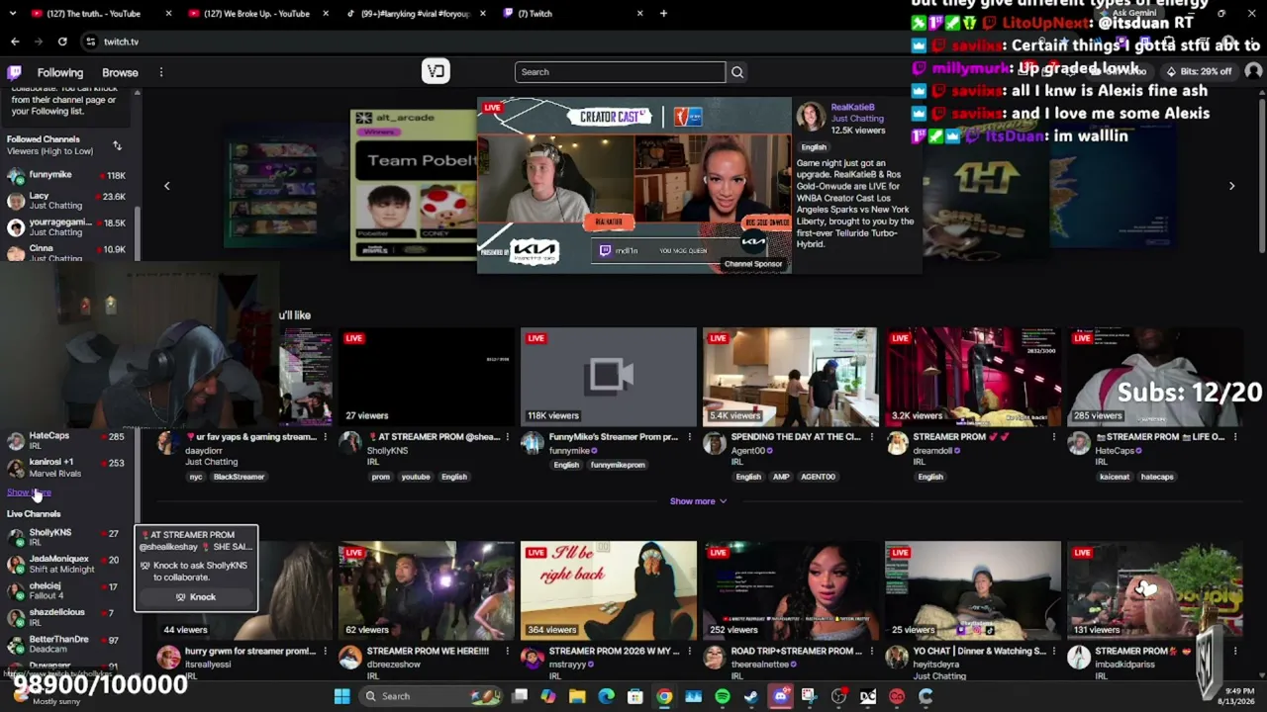
Task: Open the featured RealKatieB Creator Cast video
Action: pos(634,185)
